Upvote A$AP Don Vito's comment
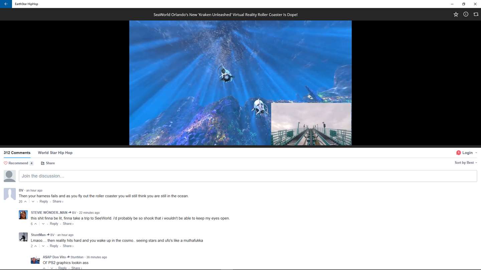The width and height of the screenshot is (481, 270). (x=44, y=268)
